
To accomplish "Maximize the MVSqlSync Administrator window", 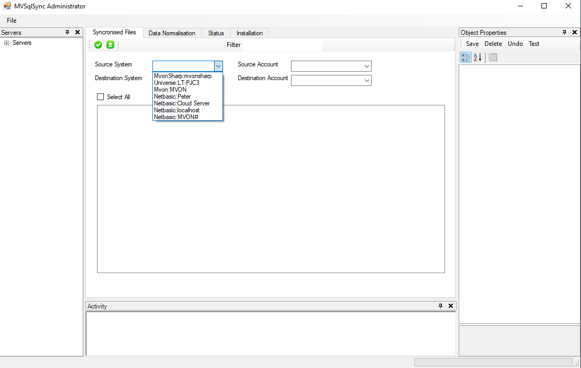I will point(544,6).
